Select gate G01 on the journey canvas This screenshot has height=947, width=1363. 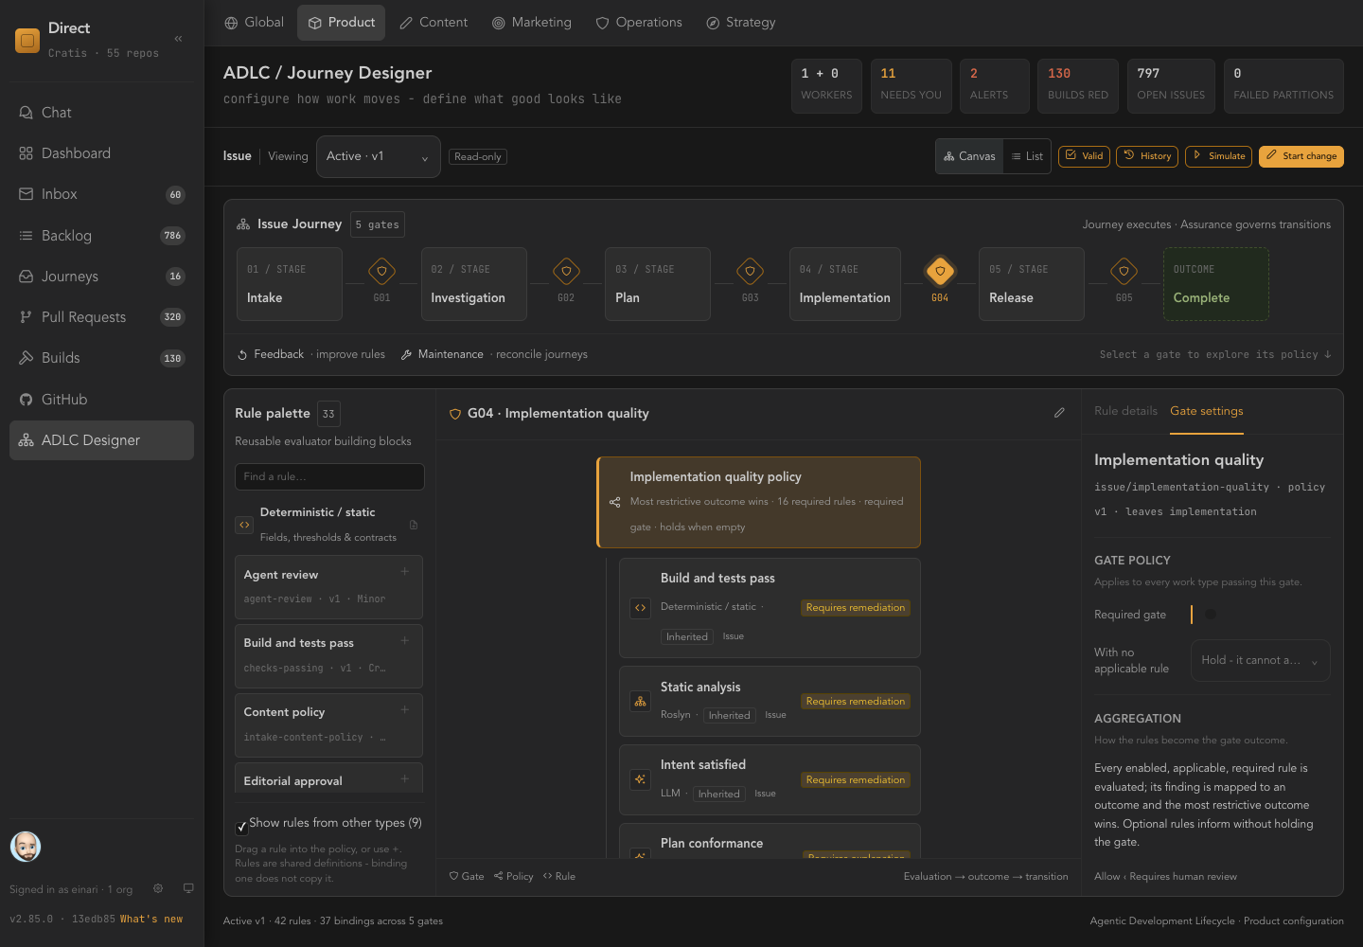[x=381, y=272]
